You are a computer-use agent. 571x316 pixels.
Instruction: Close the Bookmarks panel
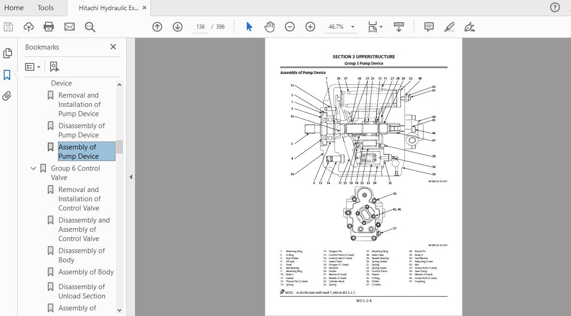point(113,47)
